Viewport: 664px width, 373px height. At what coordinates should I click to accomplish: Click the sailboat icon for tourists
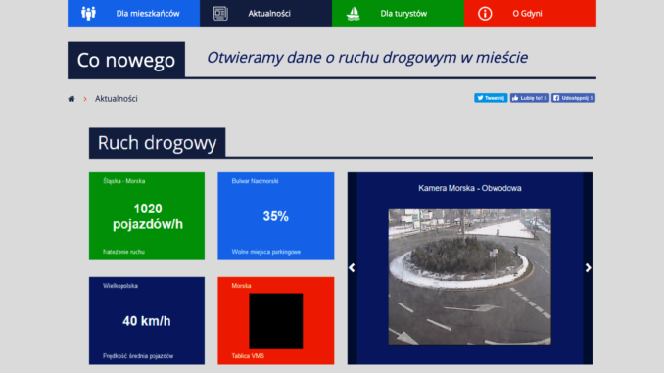pyautogui.click(x=353, y=14)
